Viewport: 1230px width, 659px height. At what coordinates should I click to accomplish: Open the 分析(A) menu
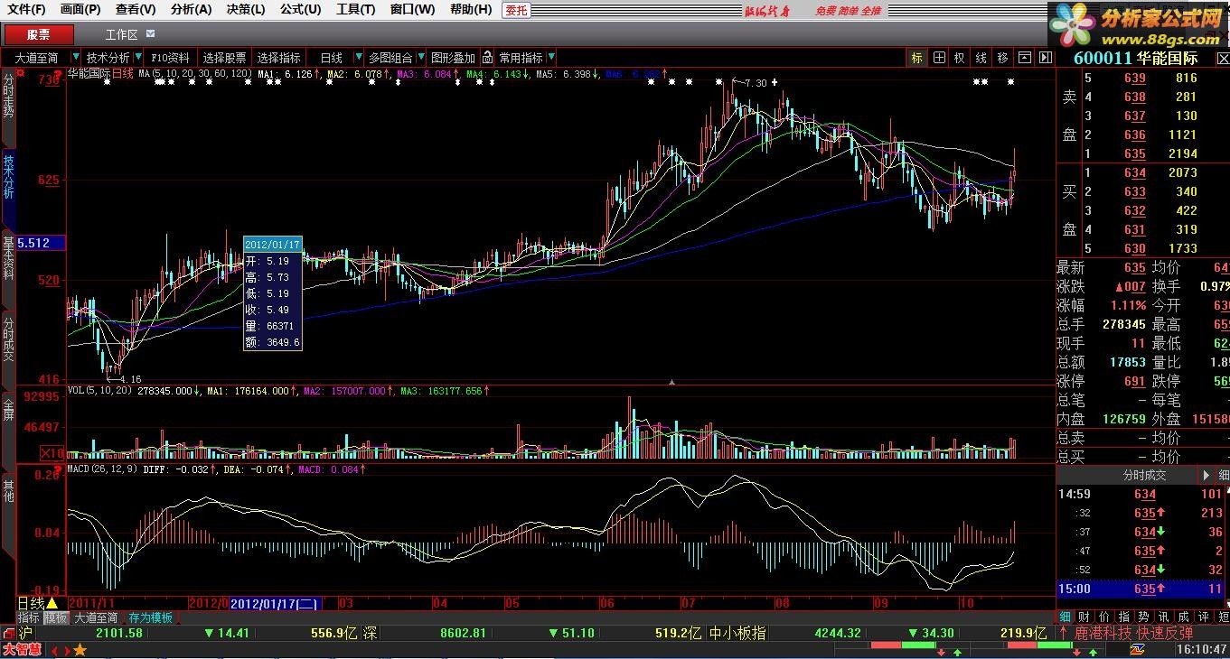pos(191,10)
